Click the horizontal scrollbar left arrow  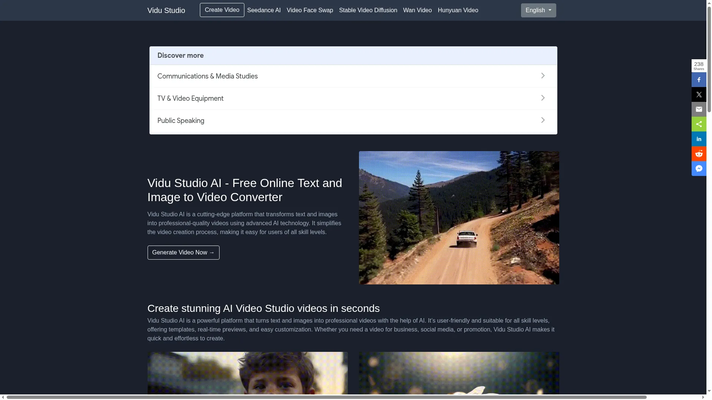click(3, 397)
